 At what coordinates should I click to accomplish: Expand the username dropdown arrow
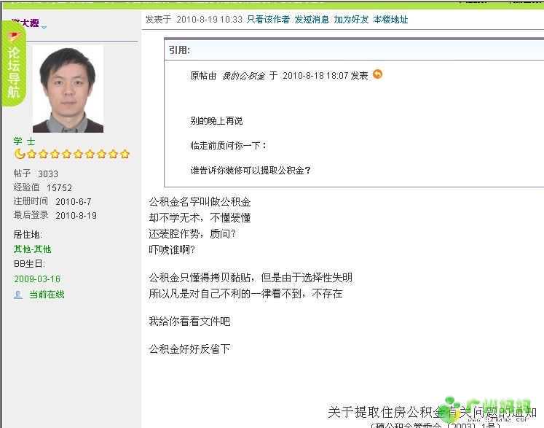(x=44, y=28)
